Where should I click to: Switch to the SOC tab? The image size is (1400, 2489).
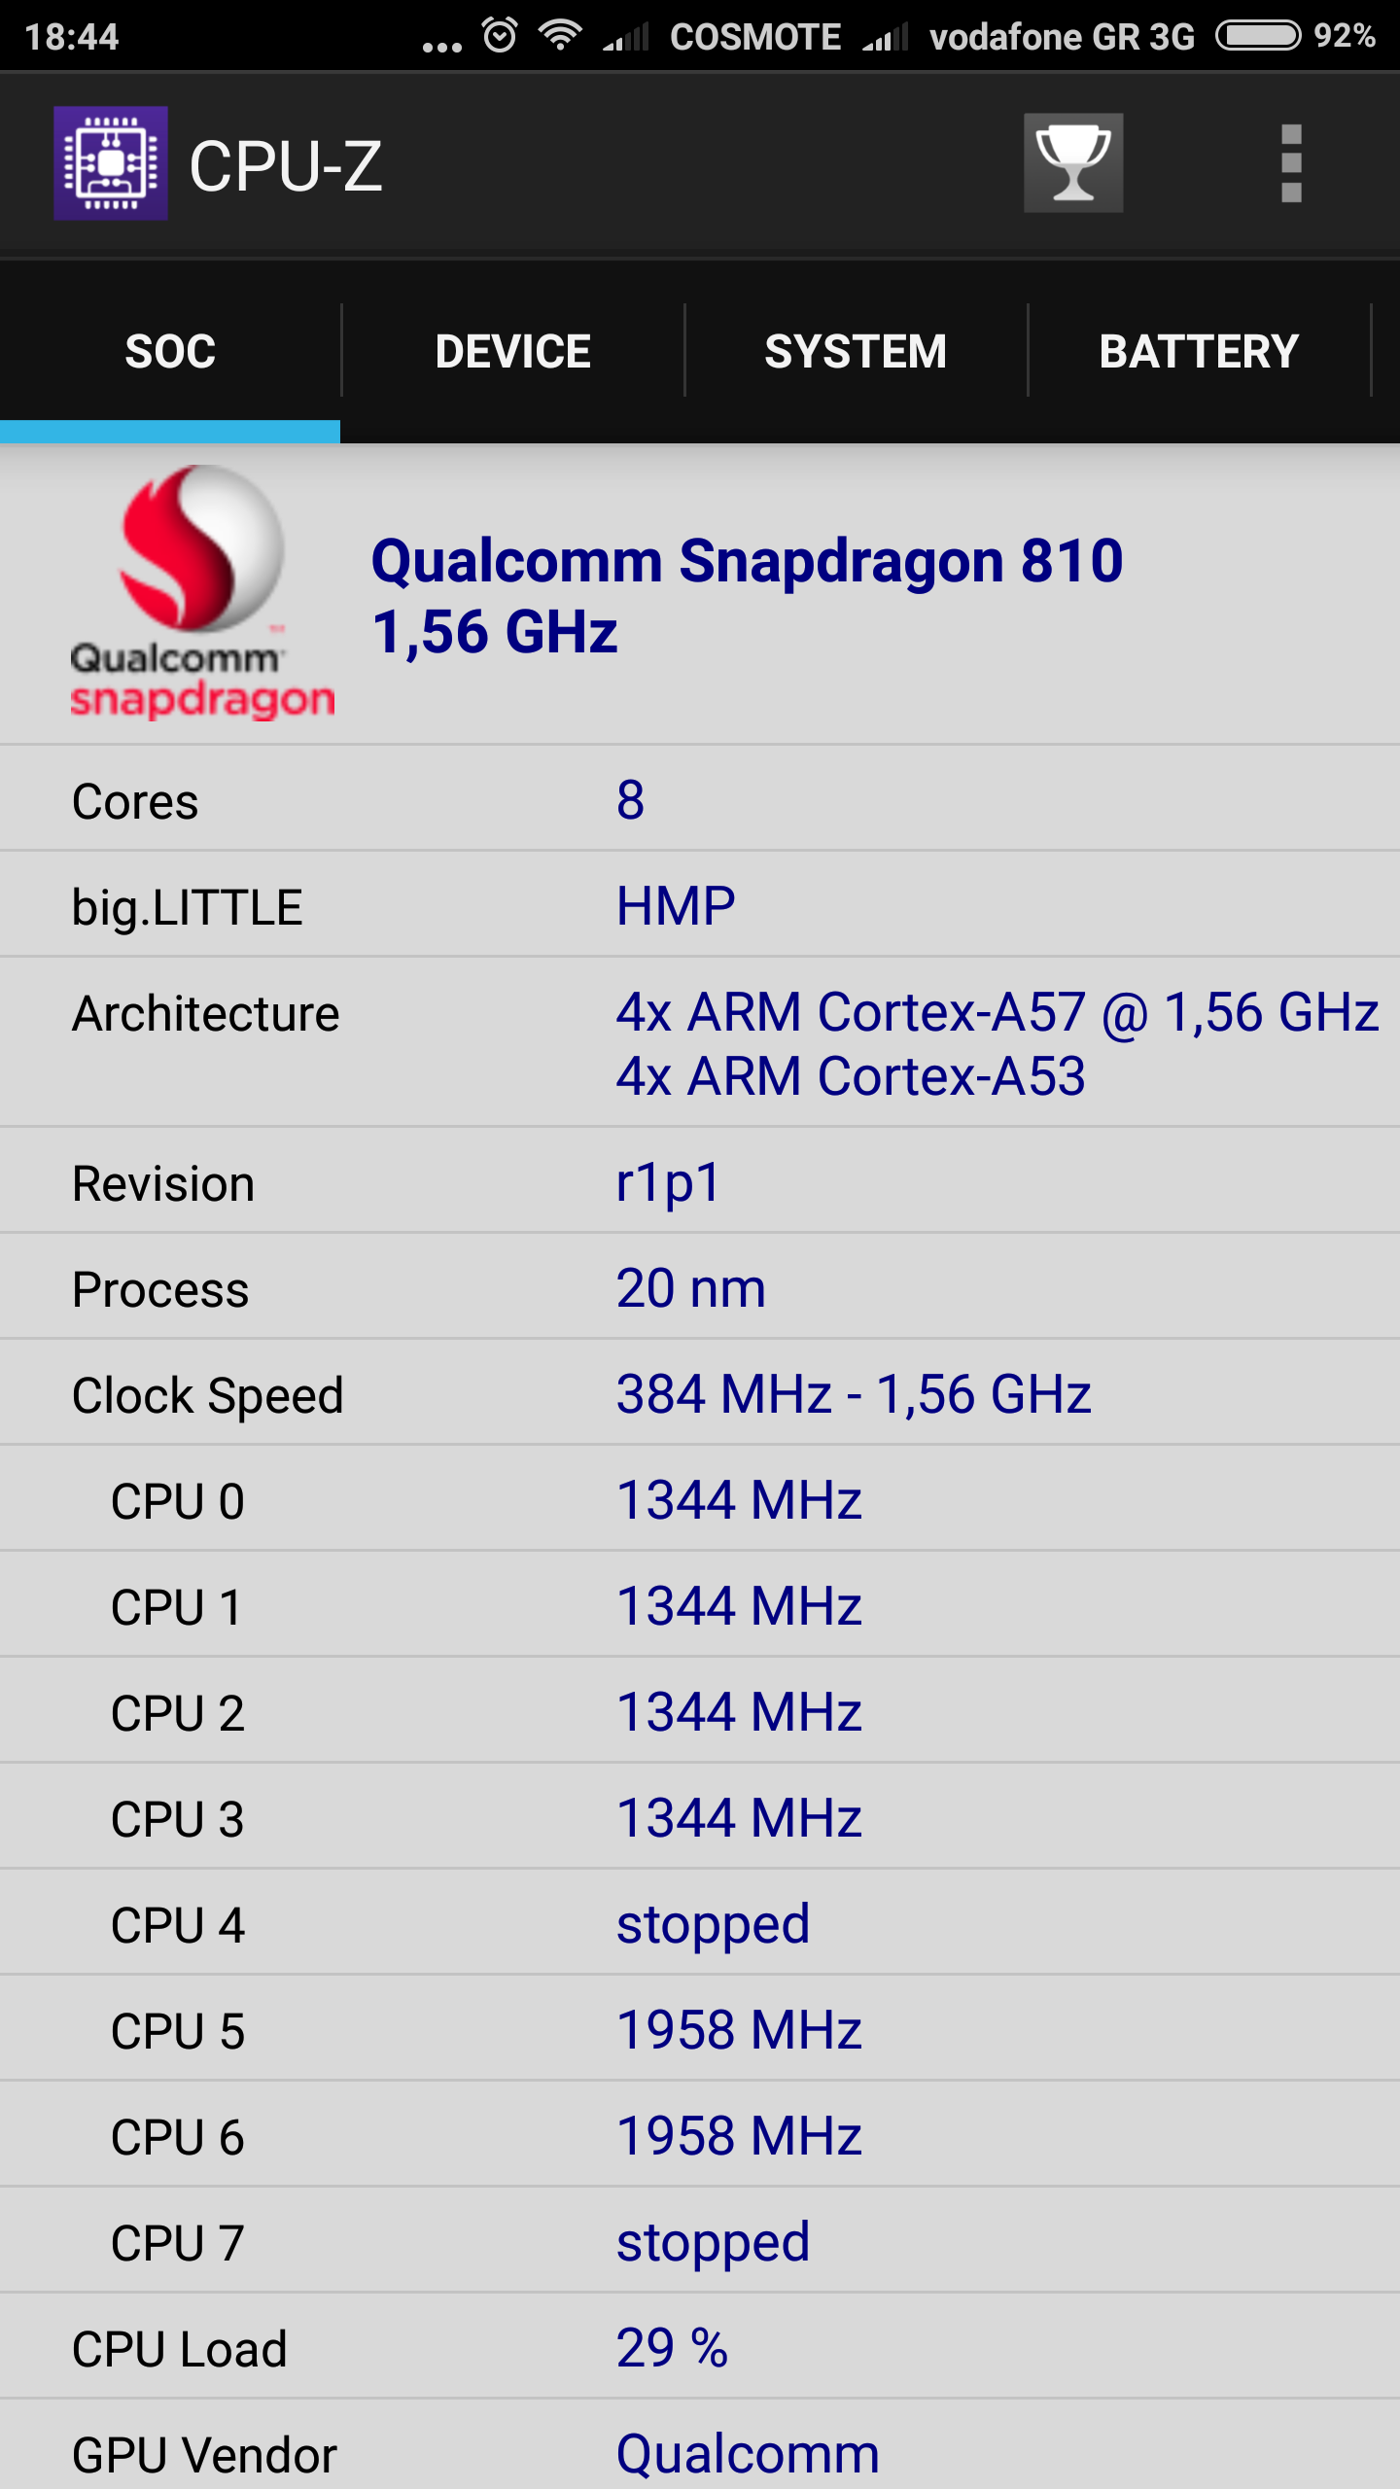(170, 351)
